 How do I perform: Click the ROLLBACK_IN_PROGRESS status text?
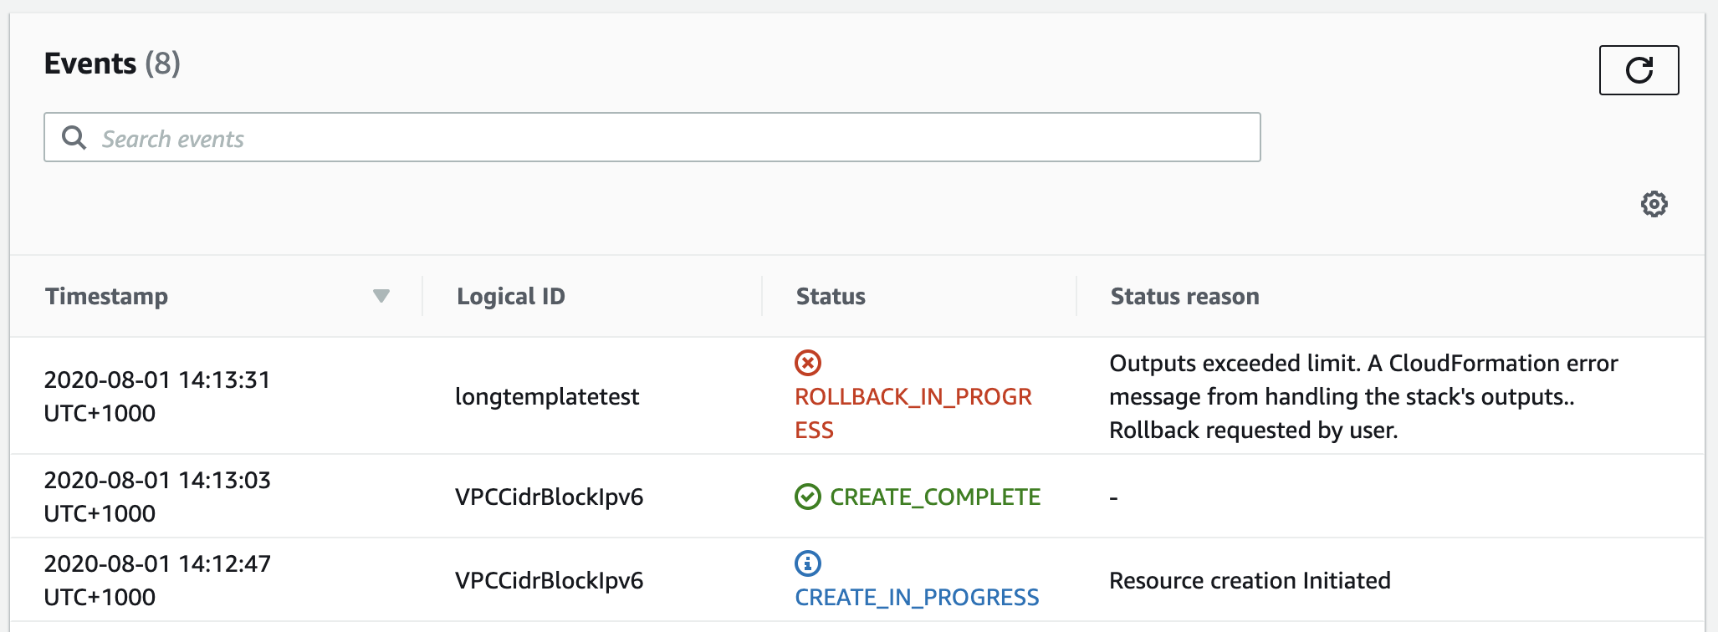coord(913,413)
